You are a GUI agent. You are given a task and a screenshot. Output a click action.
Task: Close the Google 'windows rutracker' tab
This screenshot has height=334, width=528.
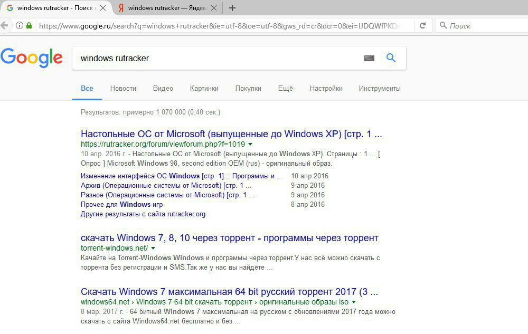(x=103, y=8)
